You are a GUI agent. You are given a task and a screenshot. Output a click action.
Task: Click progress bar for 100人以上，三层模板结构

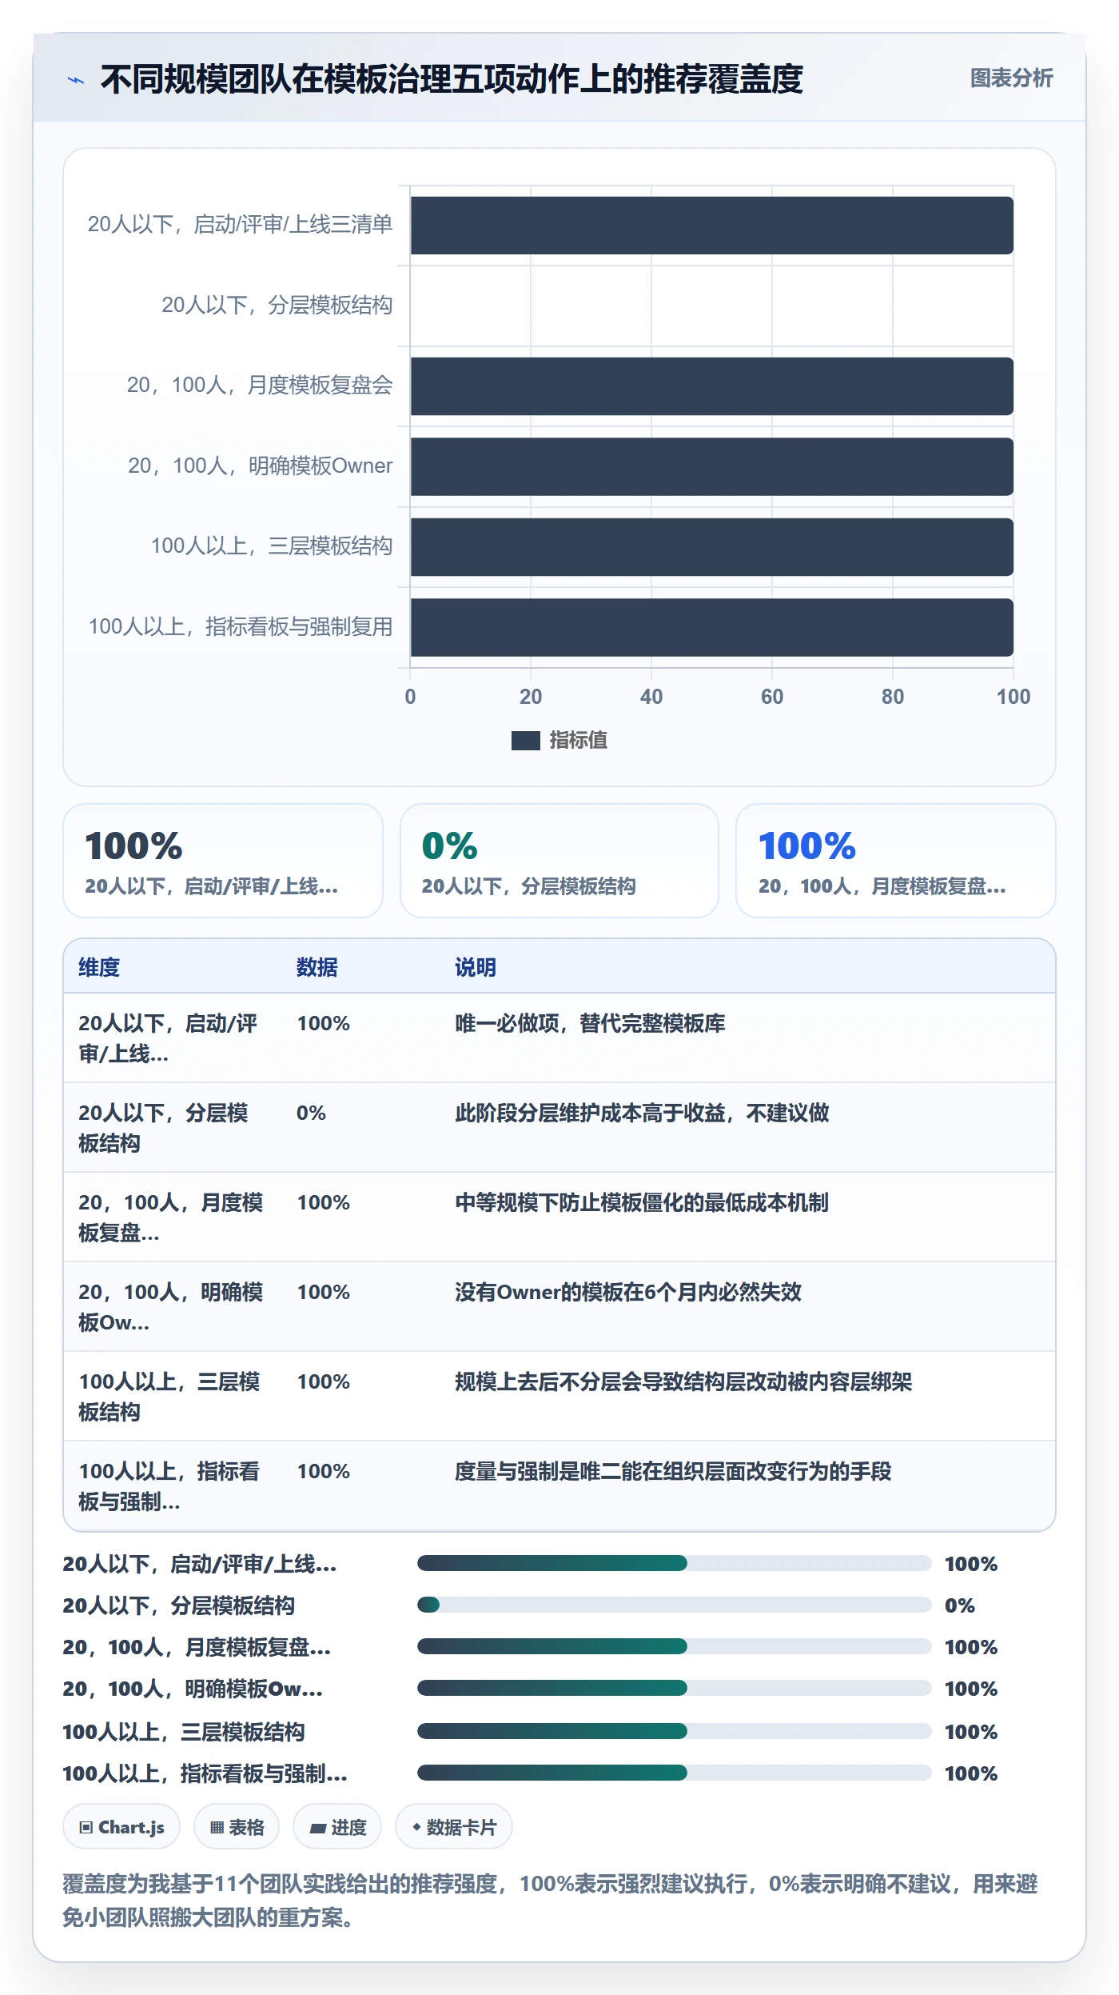[x=674, y=1731]
